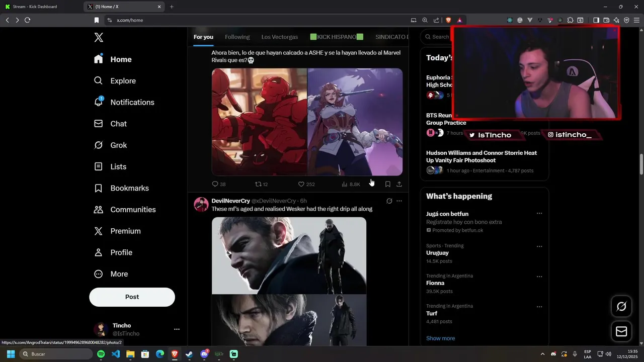Click Grok explain icon on DevilNeverCry post
644x362 pixels.
tap(389, 201)
